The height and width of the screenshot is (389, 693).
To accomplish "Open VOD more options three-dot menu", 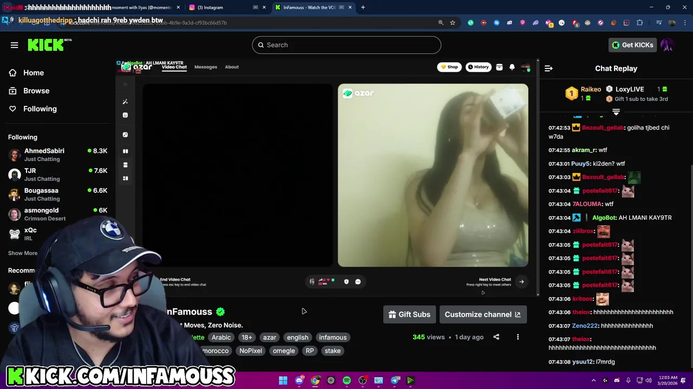I will [518, 337].
